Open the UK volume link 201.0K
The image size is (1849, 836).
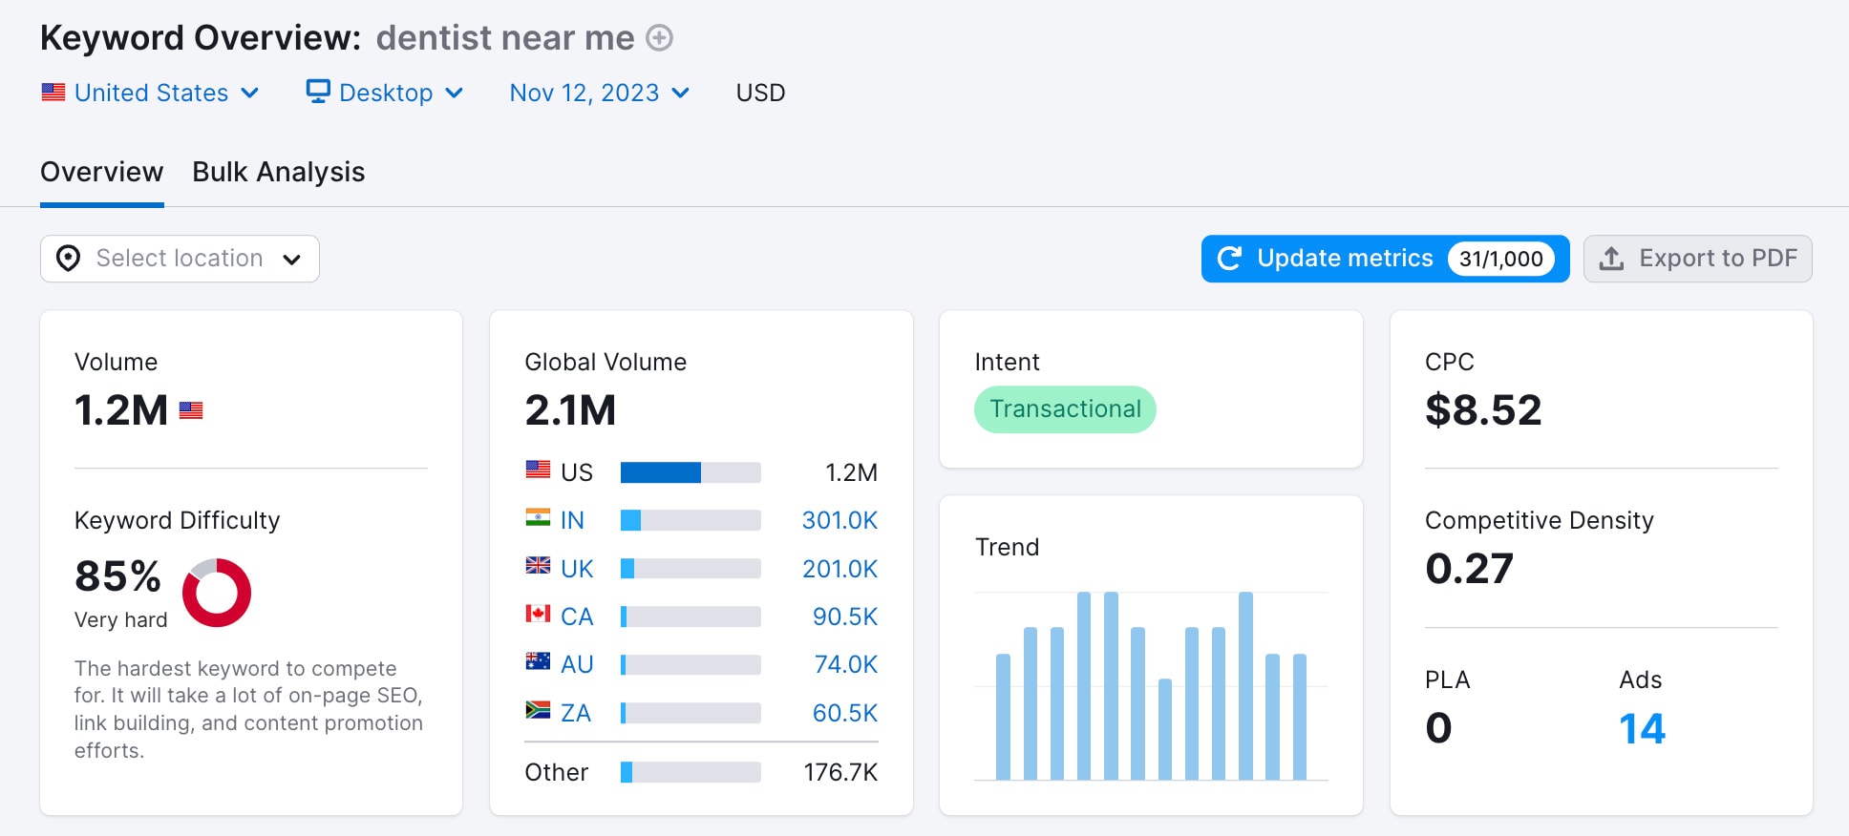click(839, 569)
